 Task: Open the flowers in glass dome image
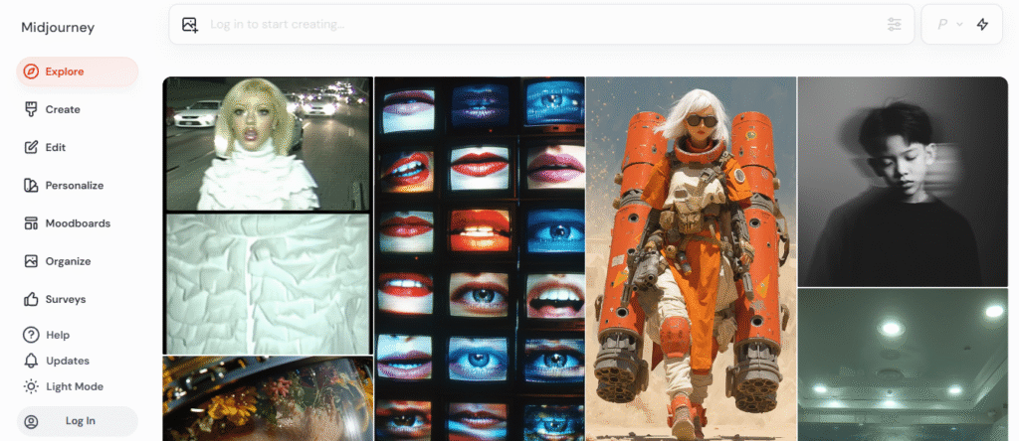(x=268, y=398)
